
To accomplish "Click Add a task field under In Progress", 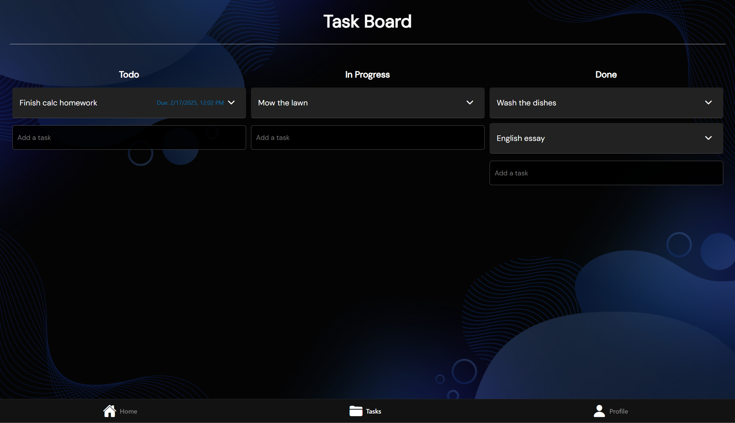I will (368, 137).
